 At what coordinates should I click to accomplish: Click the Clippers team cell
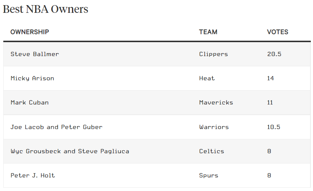213,54
